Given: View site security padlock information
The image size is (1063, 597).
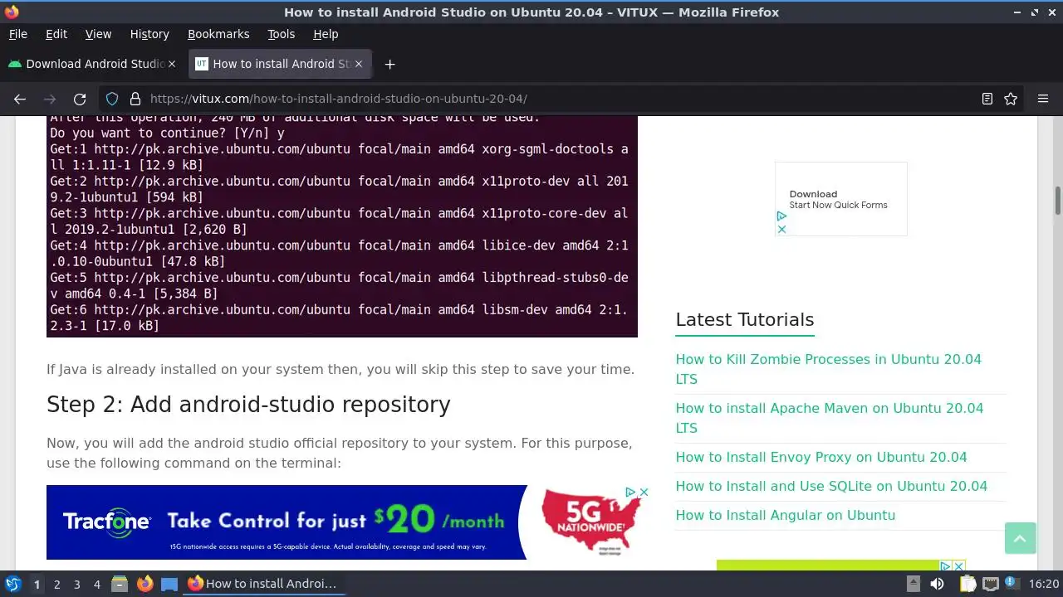Looking at the screenshot, I should click(x=135, y=99).
